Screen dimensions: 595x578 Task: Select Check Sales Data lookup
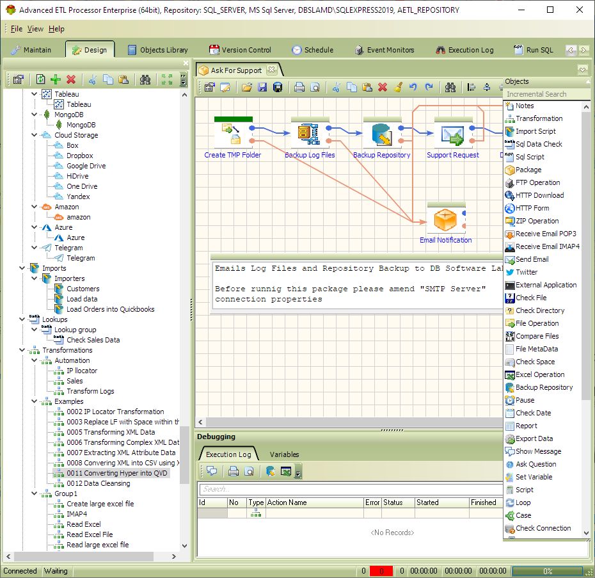point(93,340)
